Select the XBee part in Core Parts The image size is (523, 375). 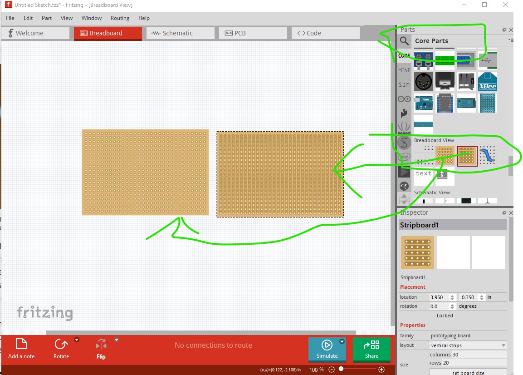pyautogui.click(x=488, y=82)
